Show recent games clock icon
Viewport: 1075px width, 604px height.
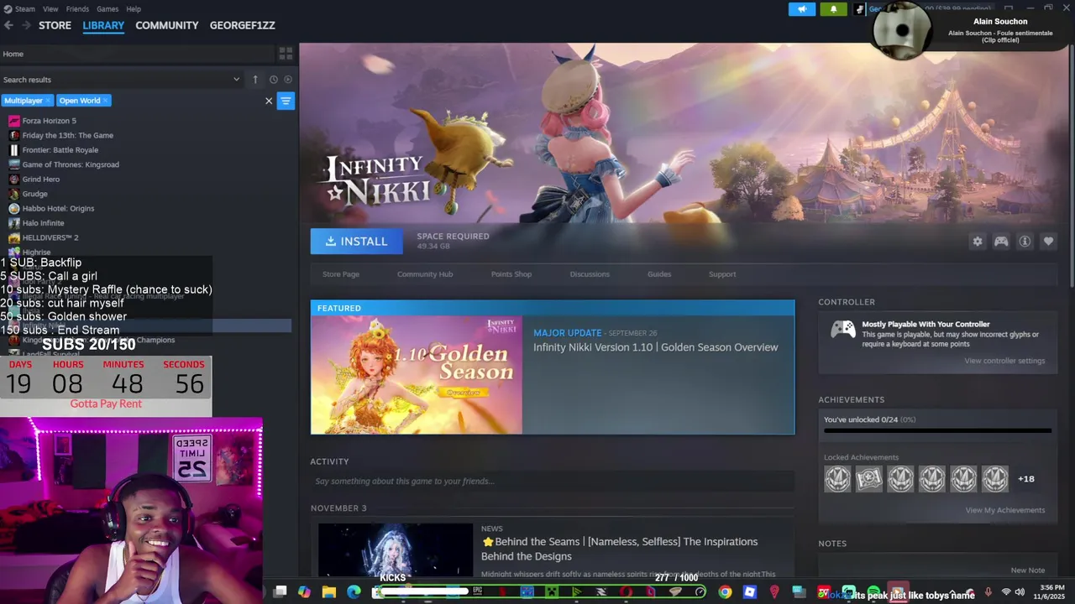[274, 80]
